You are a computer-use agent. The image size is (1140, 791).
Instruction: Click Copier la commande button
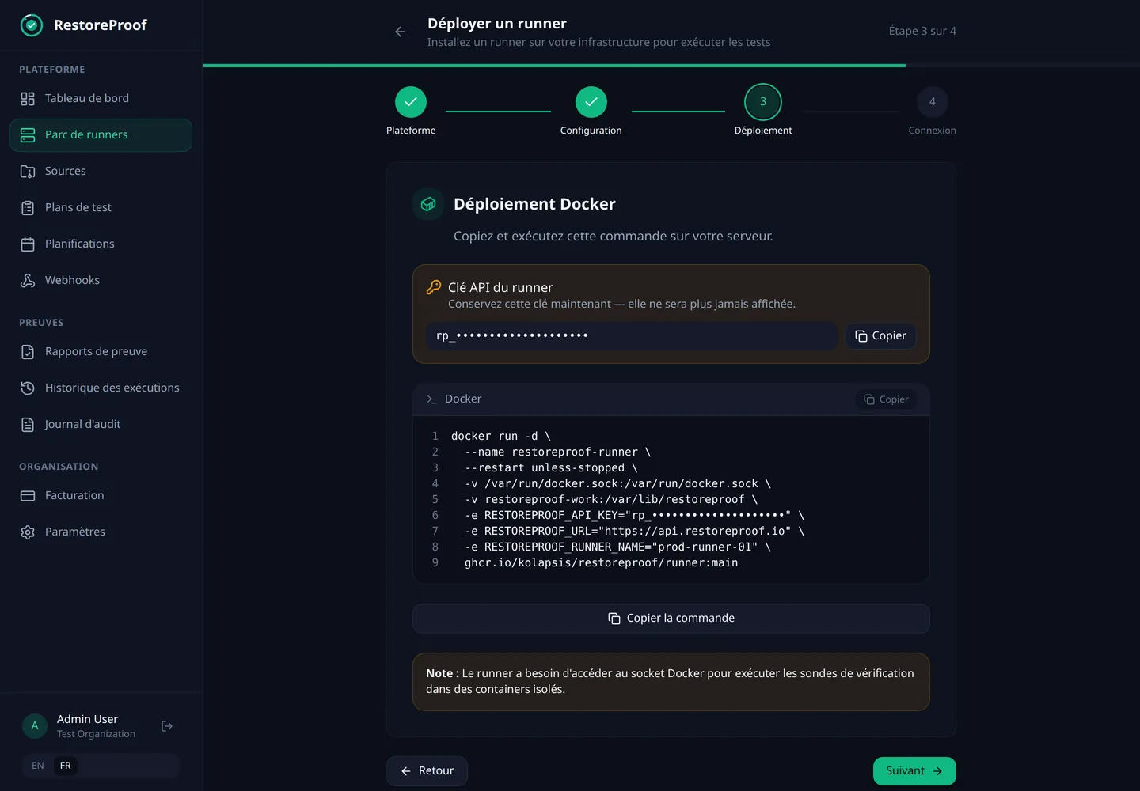point(671,619)
